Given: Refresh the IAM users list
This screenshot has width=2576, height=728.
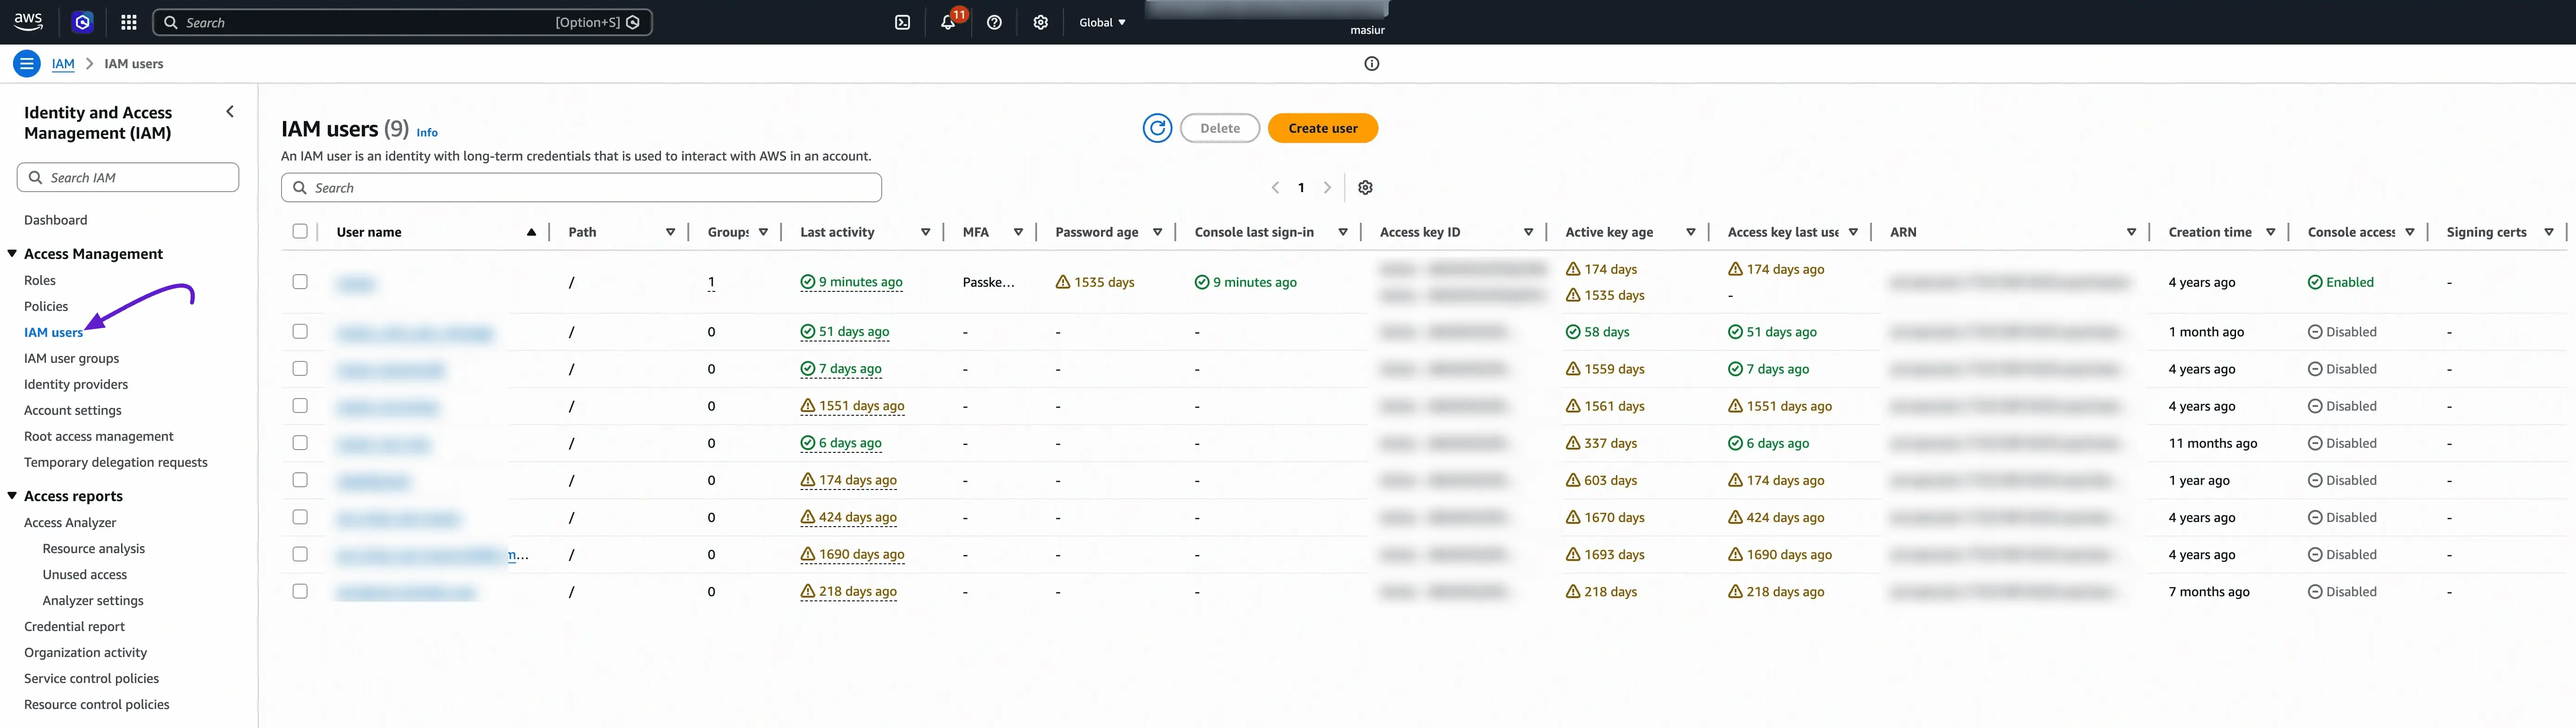Looking at the screenshot, I should tap(1157, 128).
